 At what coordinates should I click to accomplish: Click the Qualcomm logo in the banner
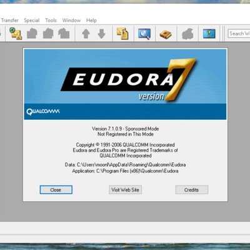pyautogui.click(x=43, y=112)
